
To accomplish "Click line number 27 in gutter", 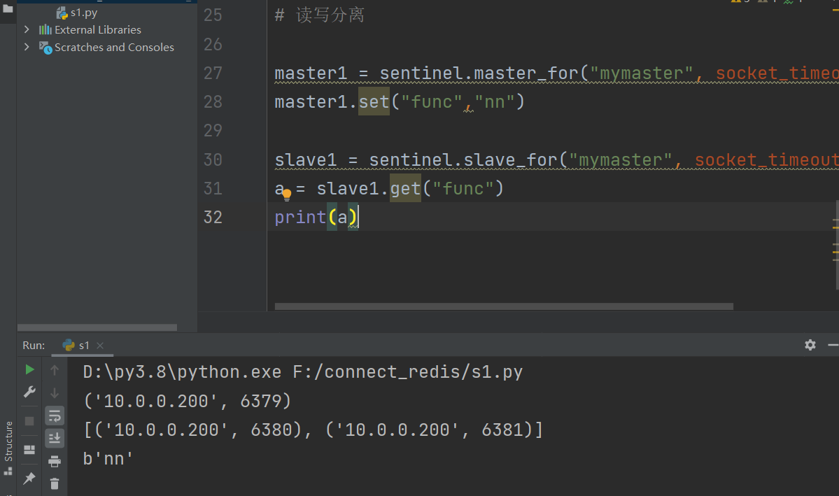I will [213, 73].
